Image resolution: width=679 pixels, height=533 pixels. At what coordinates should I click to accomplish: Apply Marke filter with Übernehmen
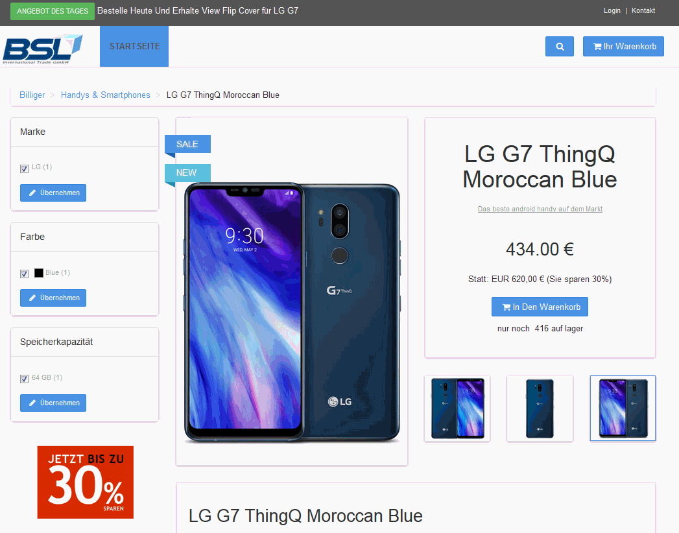[x=53, y=193]
